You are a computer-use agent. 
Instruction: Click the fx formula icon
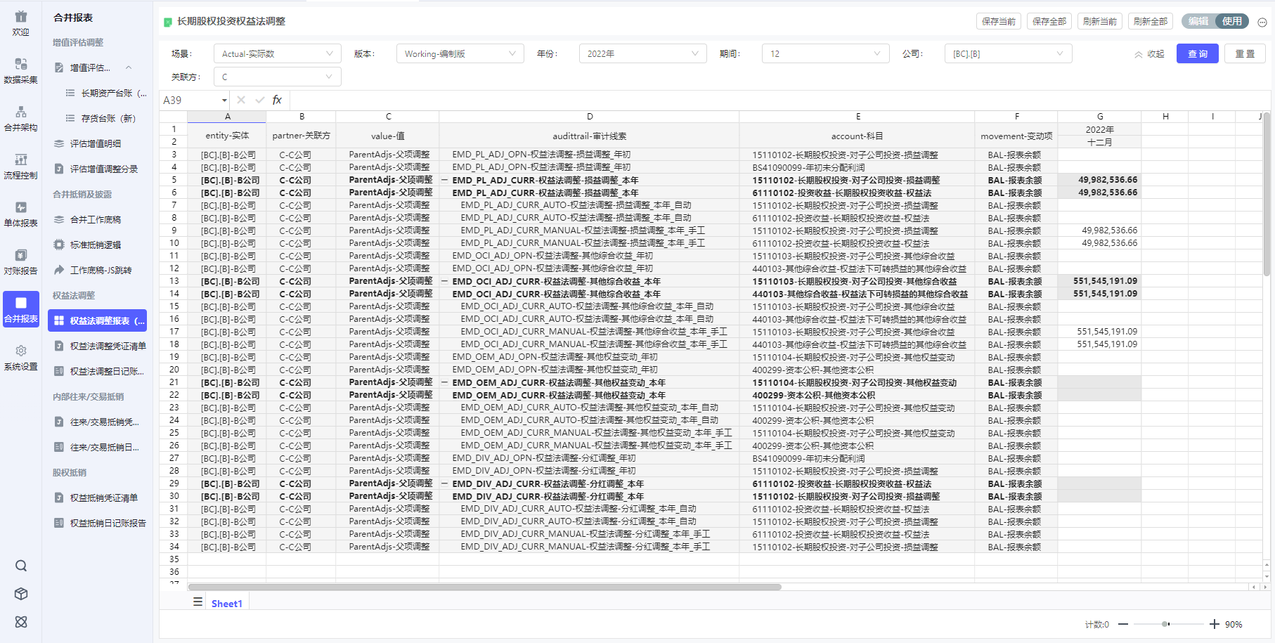(x=277, y=100)
